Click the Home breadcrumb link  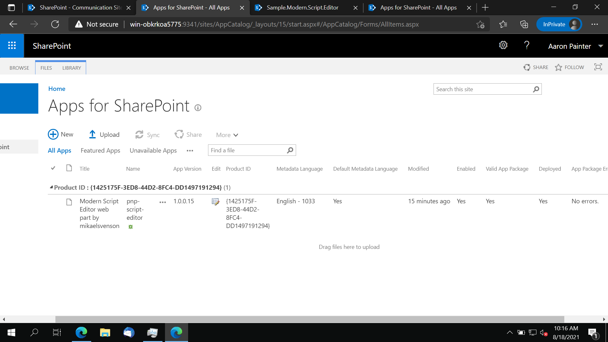coord(57,89)
